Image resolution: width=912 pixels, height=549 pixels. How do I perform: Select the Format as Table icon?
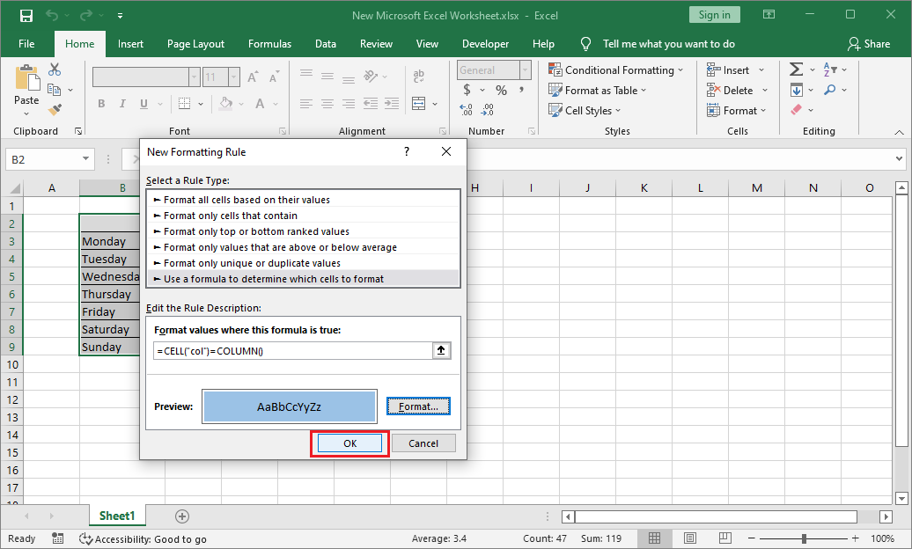click(x=557, y=90)
